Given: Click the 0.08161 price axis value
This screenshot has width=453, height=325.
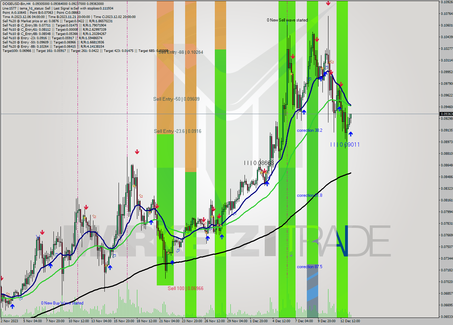Looking at the screenshot, I should (446, 200).
